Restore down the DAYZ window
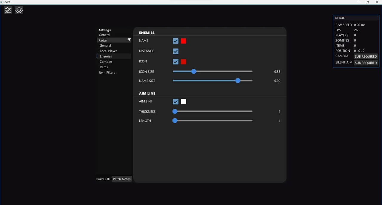This screenshot has height=205, width=382. (368, 2)
